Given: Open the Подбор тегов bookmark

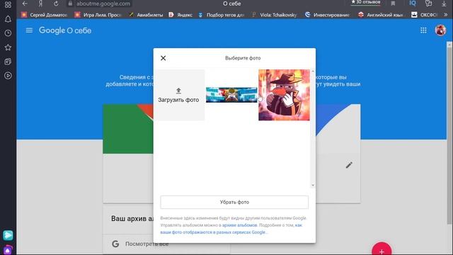Looking at the screenshot, I should click(222, 15).
